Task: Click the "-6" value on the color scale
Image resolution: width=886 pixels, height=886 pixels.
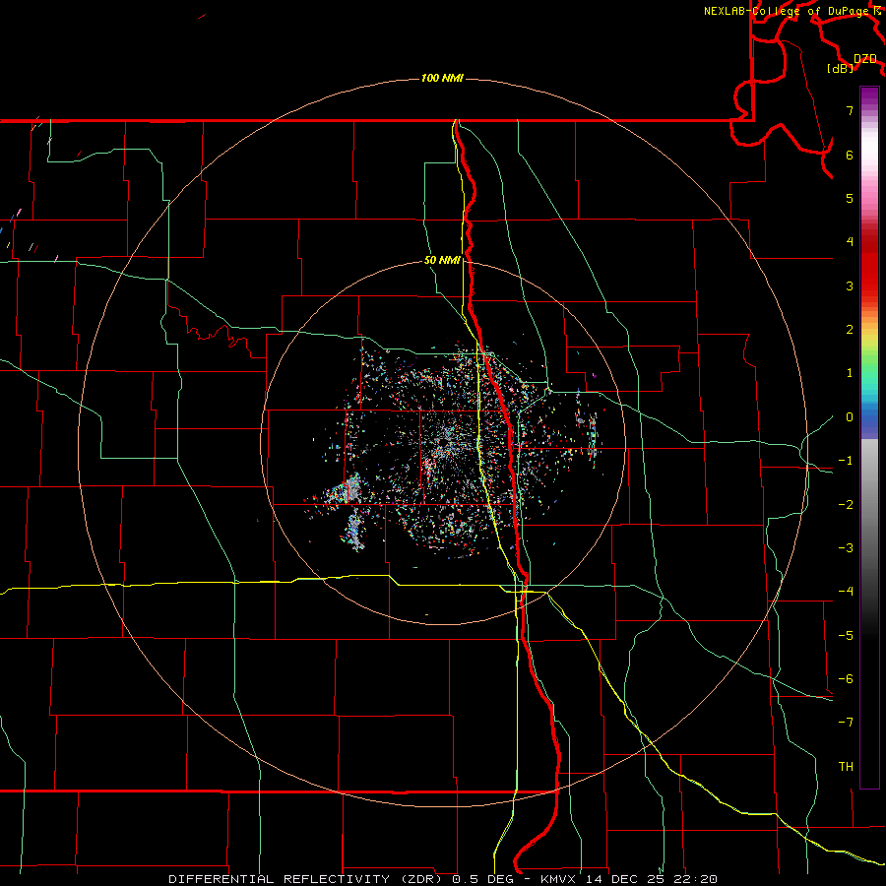Action: 846,679
